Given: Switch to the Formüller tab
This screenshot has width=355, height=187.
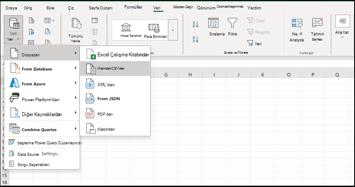Looking at the screenshot, I should (x=133, y=7).
